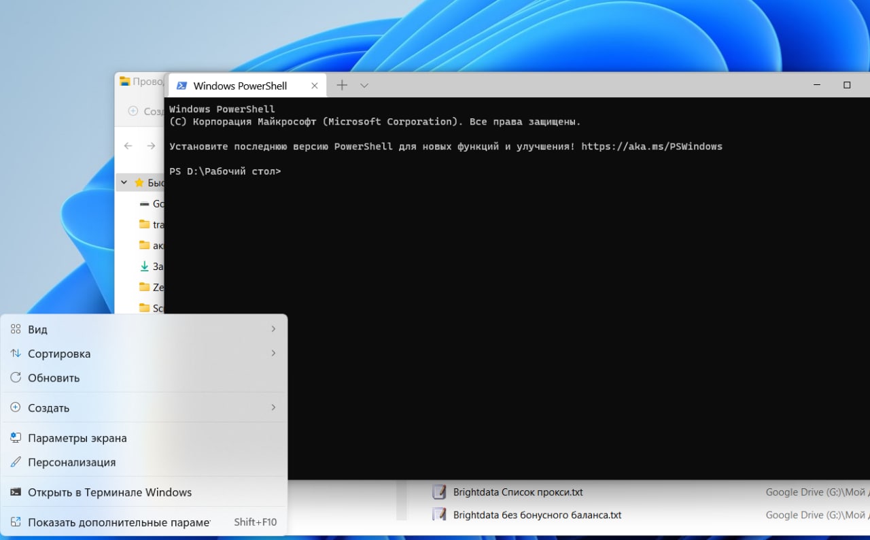The height and width of the screenshot is (540, 870).
Task: Click Создать button in Explorer toolbar
Action: pyautogui.click(x=145, y=111)
